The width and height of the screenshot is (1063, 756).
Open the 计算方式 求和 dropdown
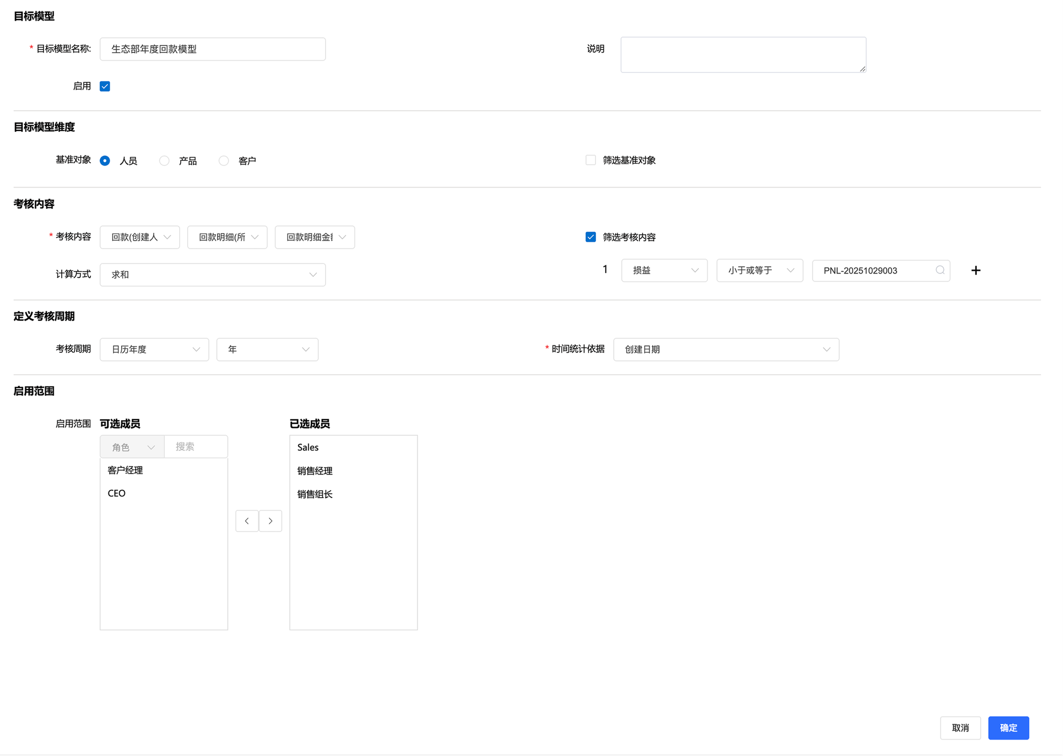click(x=213, y=275)
